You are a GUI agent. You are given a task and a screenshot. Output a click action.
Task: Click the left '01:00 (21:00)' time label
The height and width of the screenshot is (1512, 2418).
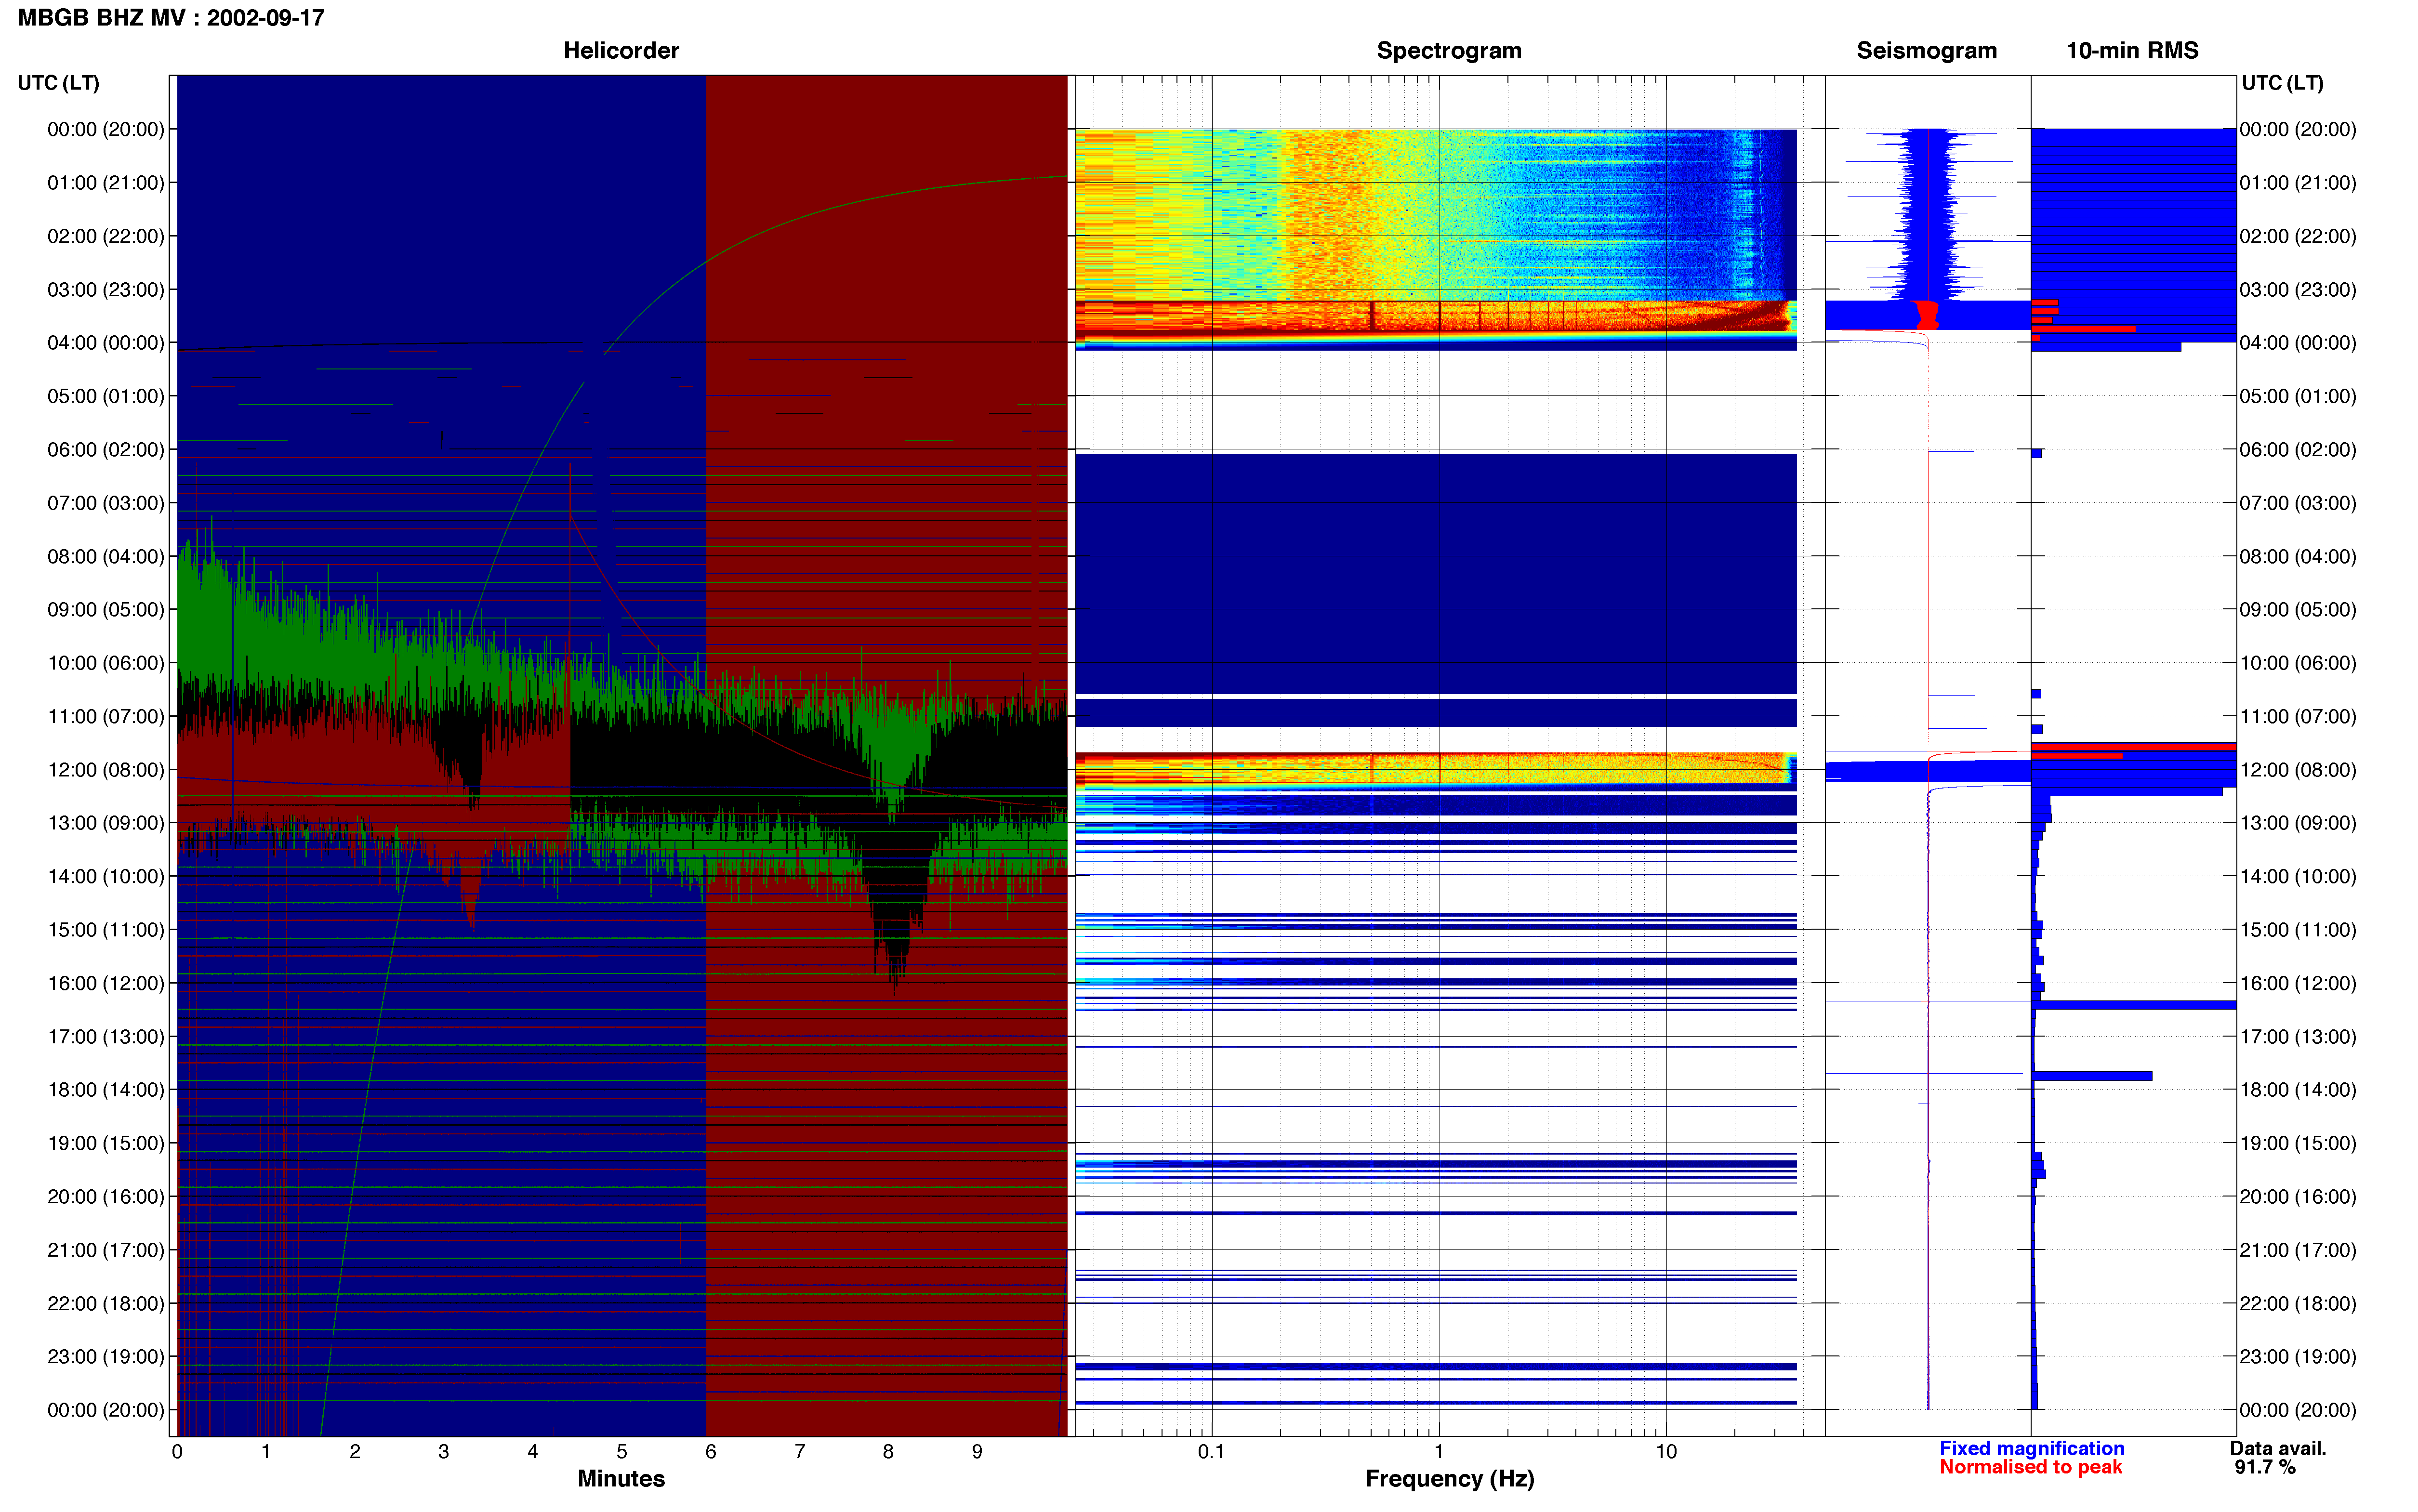point(106,183)
